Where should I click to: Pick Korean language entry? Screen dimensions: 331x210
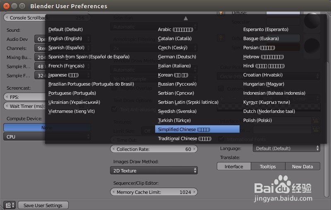[x=173, y=75]
